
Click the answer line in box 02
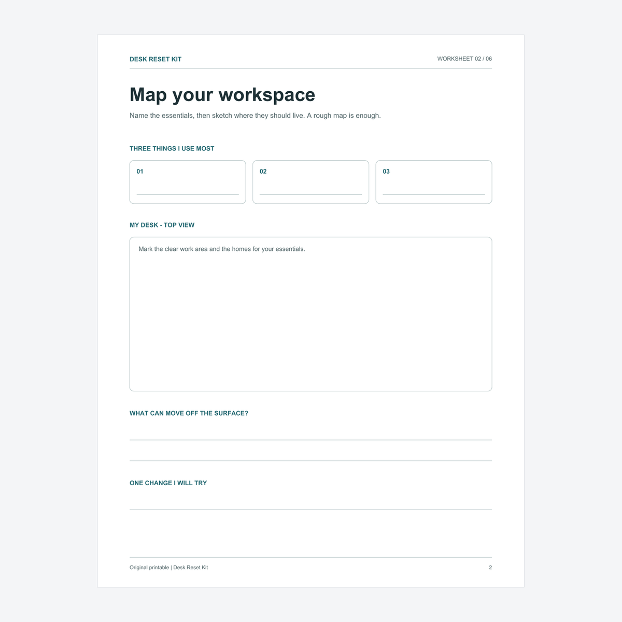coord(310,194)
